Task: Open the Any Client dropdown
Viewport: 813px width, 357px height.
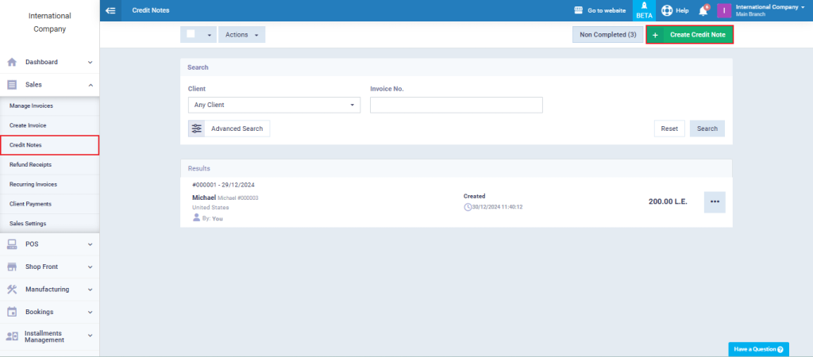Action: (x=274, y=105)
